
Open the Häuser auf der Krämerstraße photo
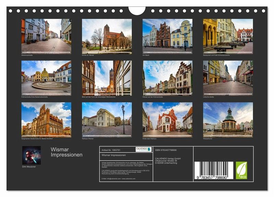[167, 78]
